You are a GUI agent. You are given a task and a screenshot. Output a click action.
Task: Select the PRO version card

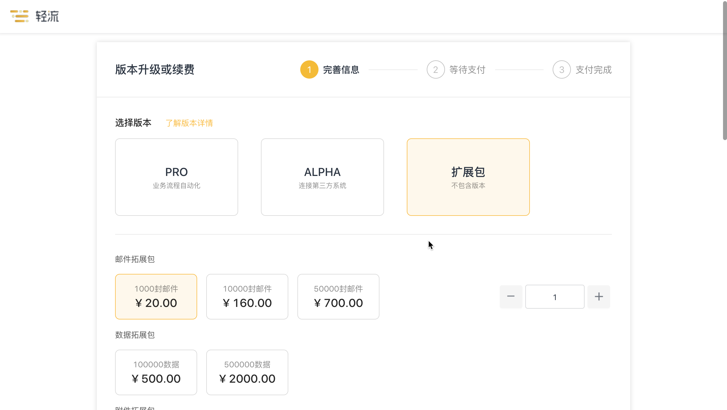[x=176, y=177]
